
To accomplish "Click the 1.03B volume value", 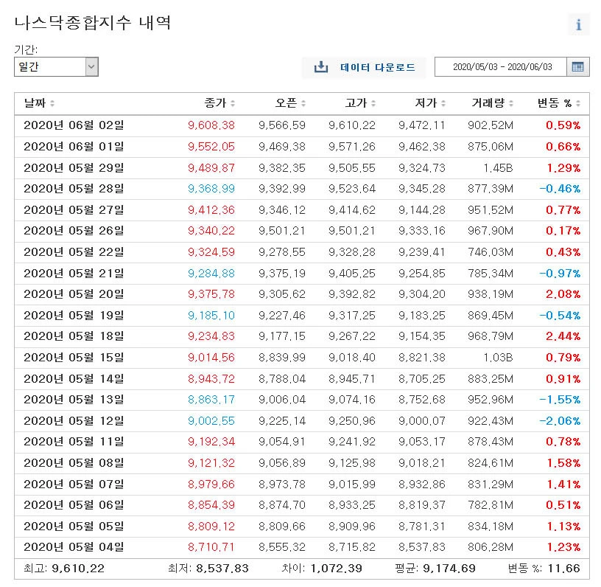I will coord(498,358).
